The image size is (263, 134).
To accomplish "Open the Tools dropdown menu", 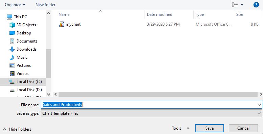I will click(180, 128).
